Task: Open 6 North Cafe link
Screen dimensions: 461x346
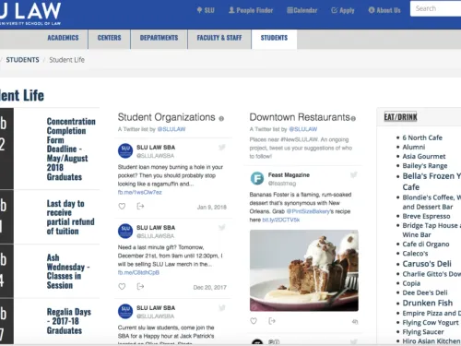Action: pos(422,137)
